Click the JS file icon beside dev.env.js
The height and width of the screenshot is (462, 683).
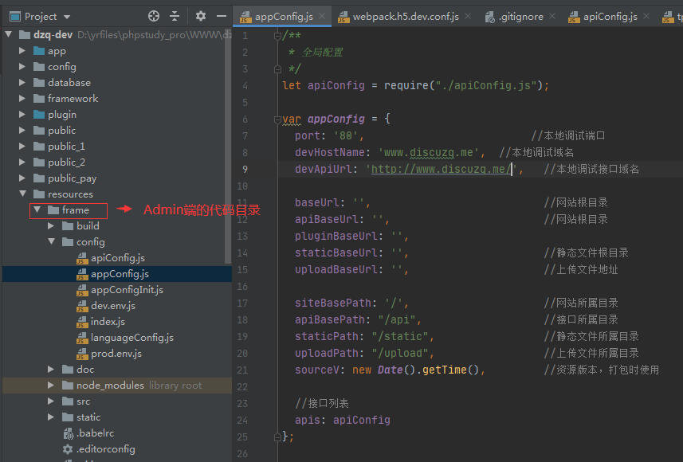82,306
